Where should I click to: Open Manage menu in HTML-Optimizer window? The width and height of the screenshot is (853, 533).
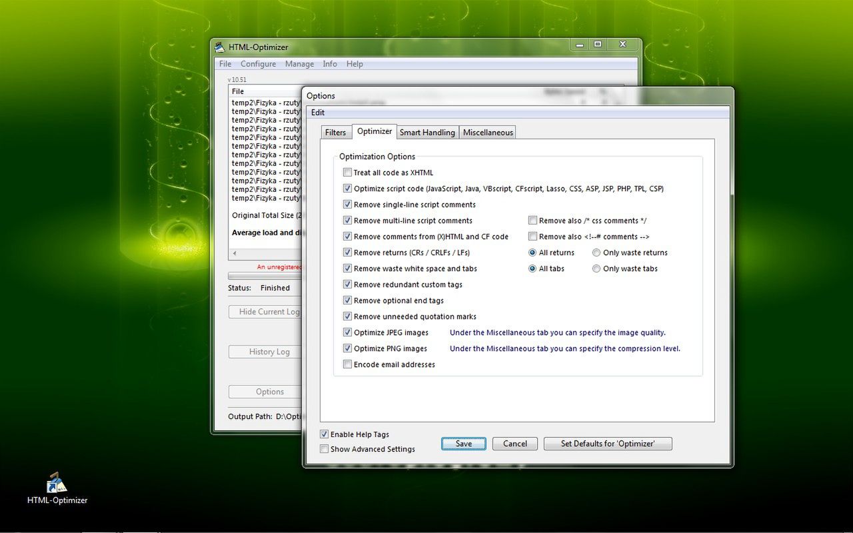click(299, 64)
